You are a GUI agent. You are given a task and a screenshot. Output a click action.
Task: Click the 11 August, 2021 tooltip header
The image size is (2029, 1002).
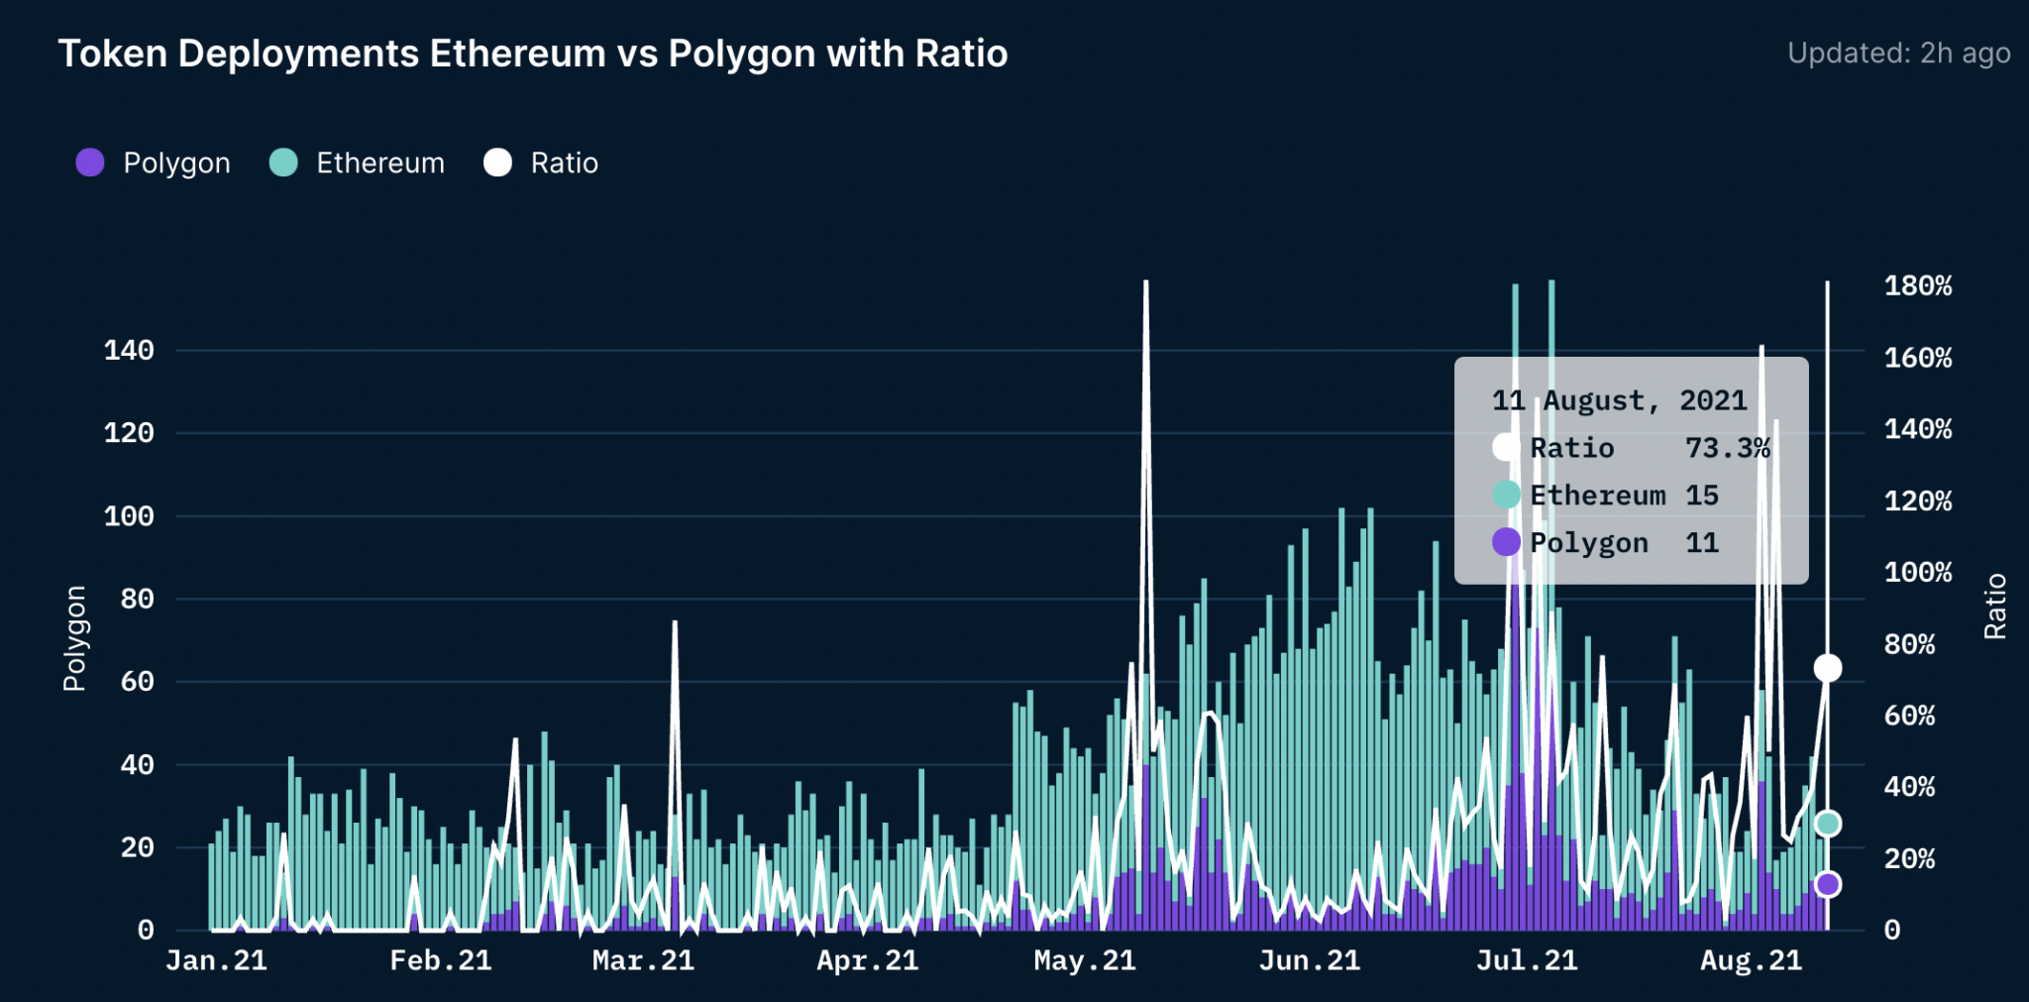coord(1619,400)
